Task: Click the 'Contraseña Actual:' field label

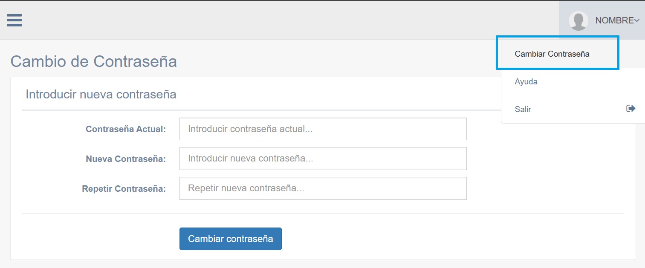Action: pyautogui.click(x=126, y=129)
